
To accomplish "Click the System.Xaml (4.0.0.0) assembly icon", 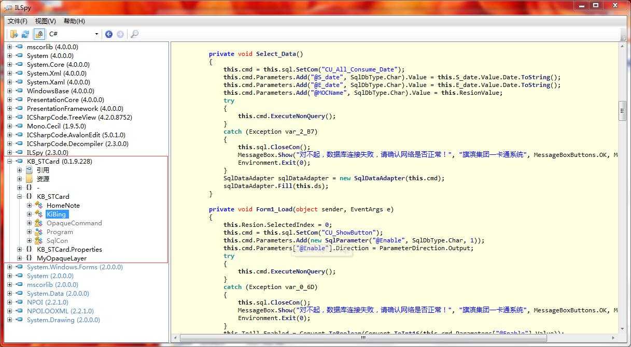I will (x=19, y=82).
